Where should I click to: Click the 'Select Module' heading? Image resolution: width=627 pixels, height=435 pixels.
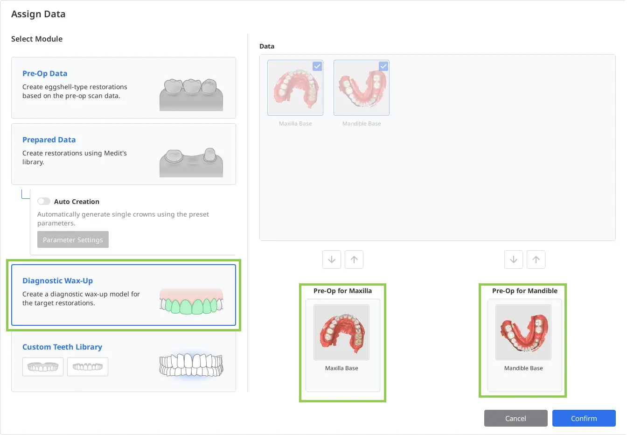coord(37,39)
